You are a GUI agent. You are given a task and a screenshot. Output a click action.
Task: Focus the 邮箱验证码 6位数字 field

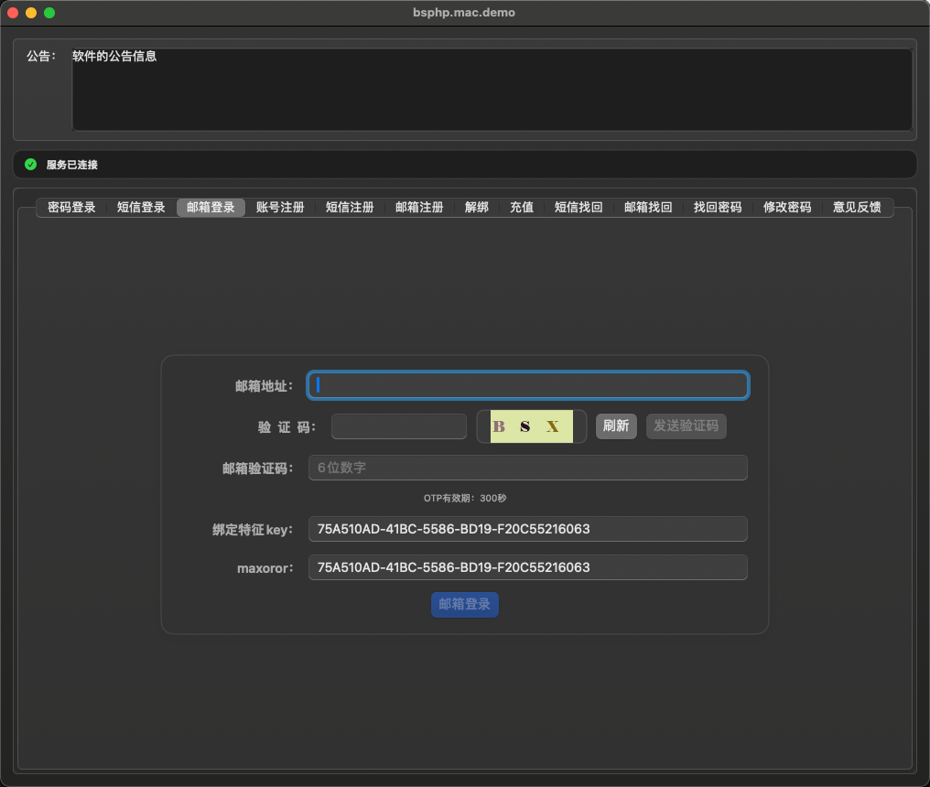[x=528, y=468]
